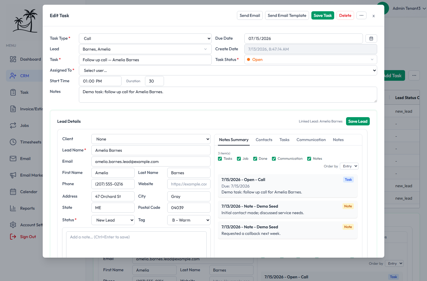Click the Add a note text area
The height and width of the screenshot is (281, 427).
point(136,244)
